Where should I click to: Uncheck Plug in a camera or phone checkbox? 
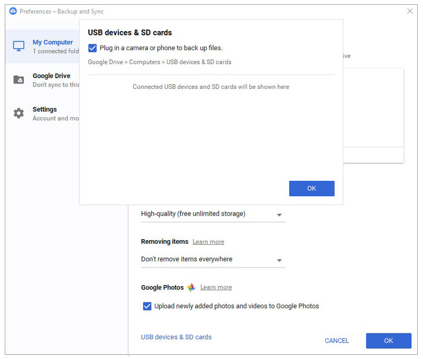pyautogui.click(x=92, y=48)
